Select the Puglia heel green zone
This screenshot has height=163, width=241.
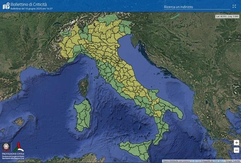point(178,112)
